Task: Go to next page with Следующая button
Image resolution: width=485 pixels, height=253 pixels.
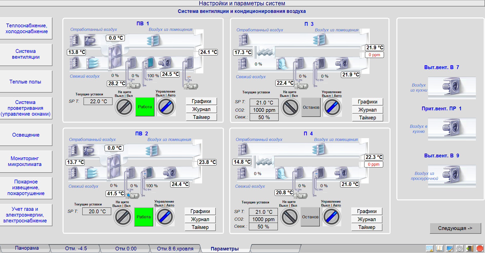Action: click(455, 228)
